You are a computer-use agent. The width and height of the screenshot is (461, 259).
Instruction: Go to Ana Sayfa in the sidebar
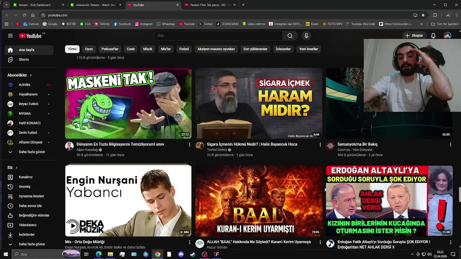(x=30, y=50)
